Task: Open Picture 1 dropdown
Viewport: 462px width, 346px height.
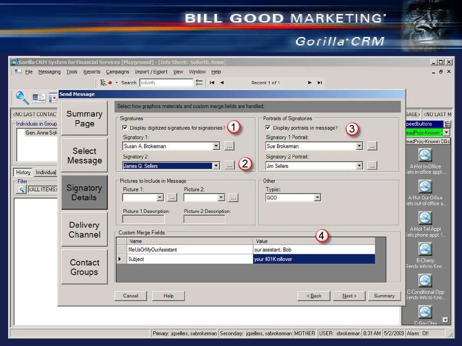Action: tap(160, 197)
